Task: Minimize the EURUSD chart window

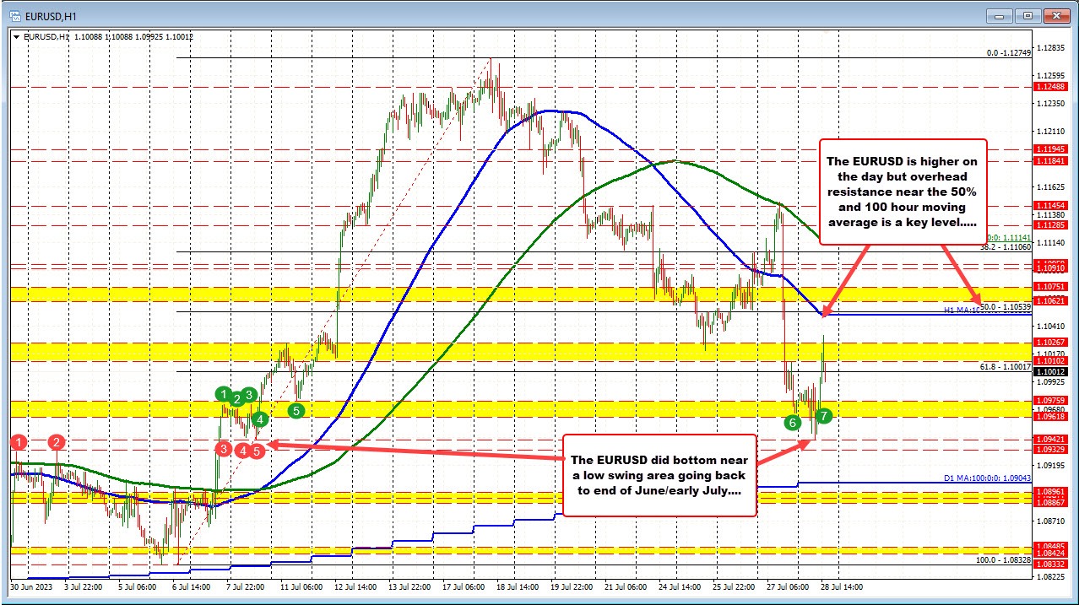Action: pos(998,15)
